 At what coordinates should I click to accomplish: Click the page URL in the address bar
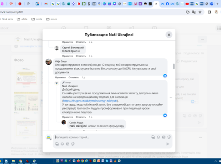click(x=11, y=12)
